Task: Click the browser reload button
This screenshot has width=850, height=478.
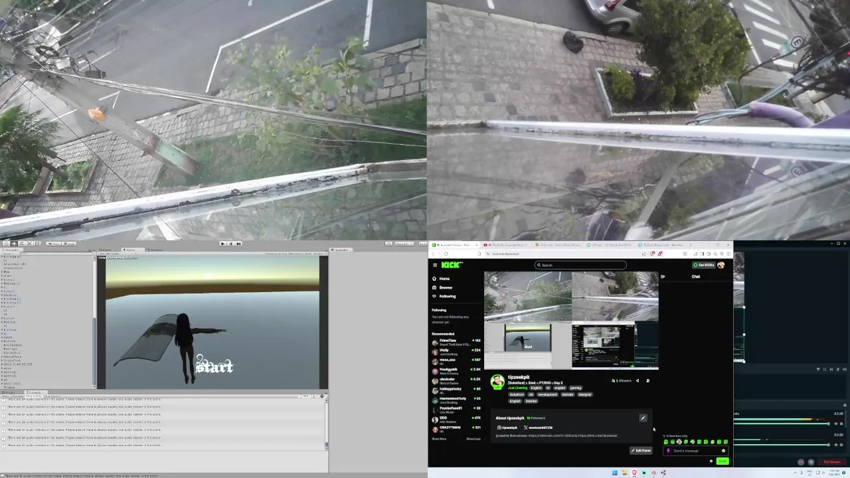Action: pos(446,254)
